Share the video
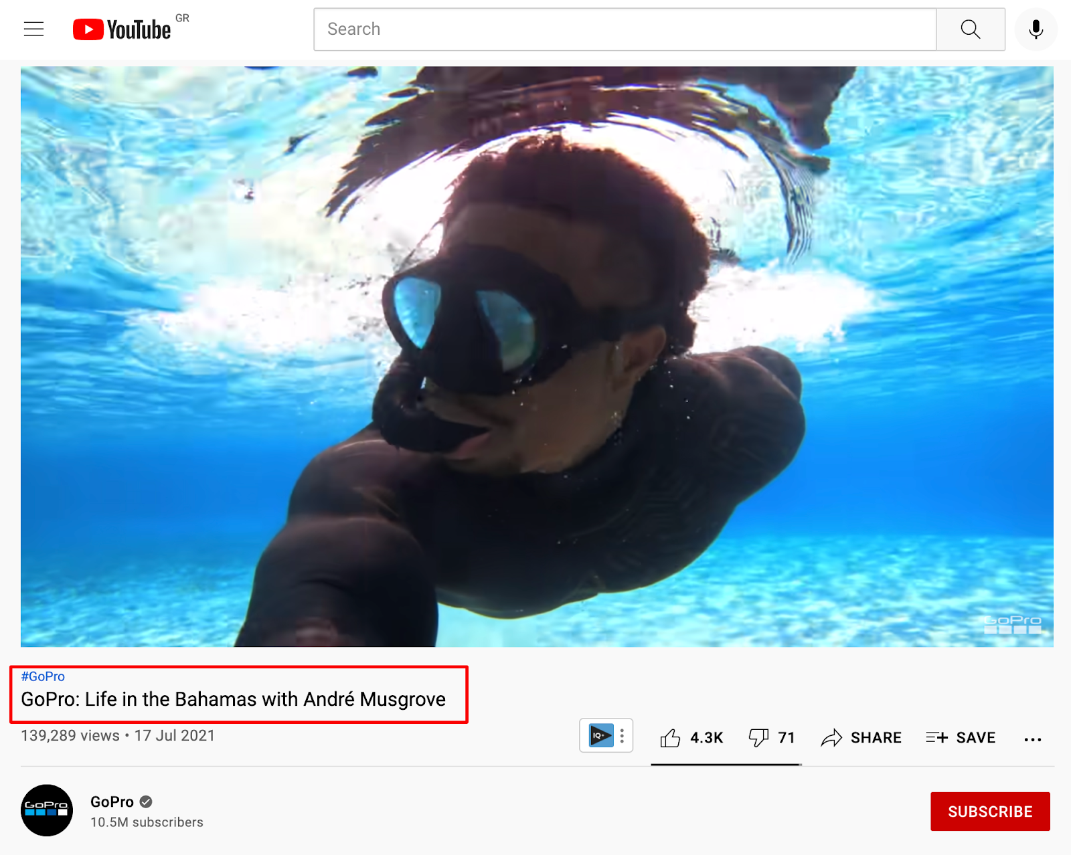This screenshot has width=1071, height=855. [x=861, y=738]
